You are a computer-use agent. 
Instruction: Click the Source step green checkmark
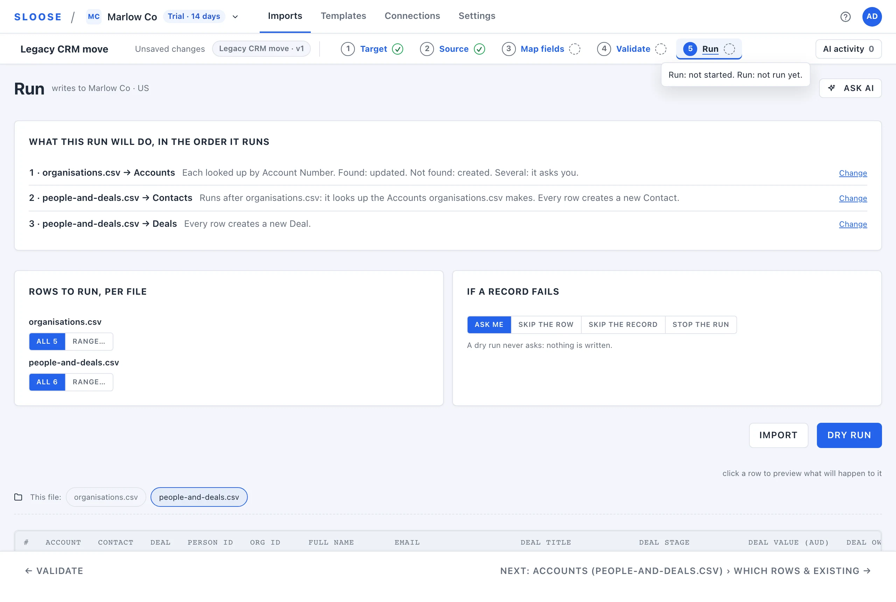[479, 49]
